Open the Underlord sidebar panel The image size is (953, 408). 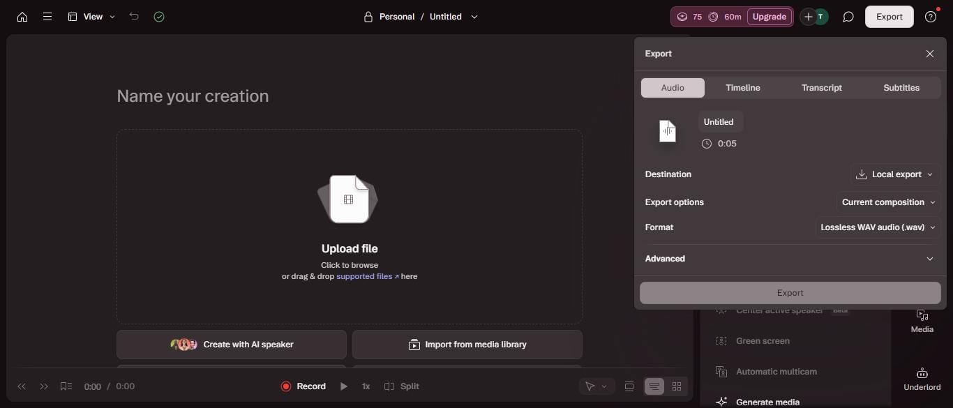click(922, 379)
